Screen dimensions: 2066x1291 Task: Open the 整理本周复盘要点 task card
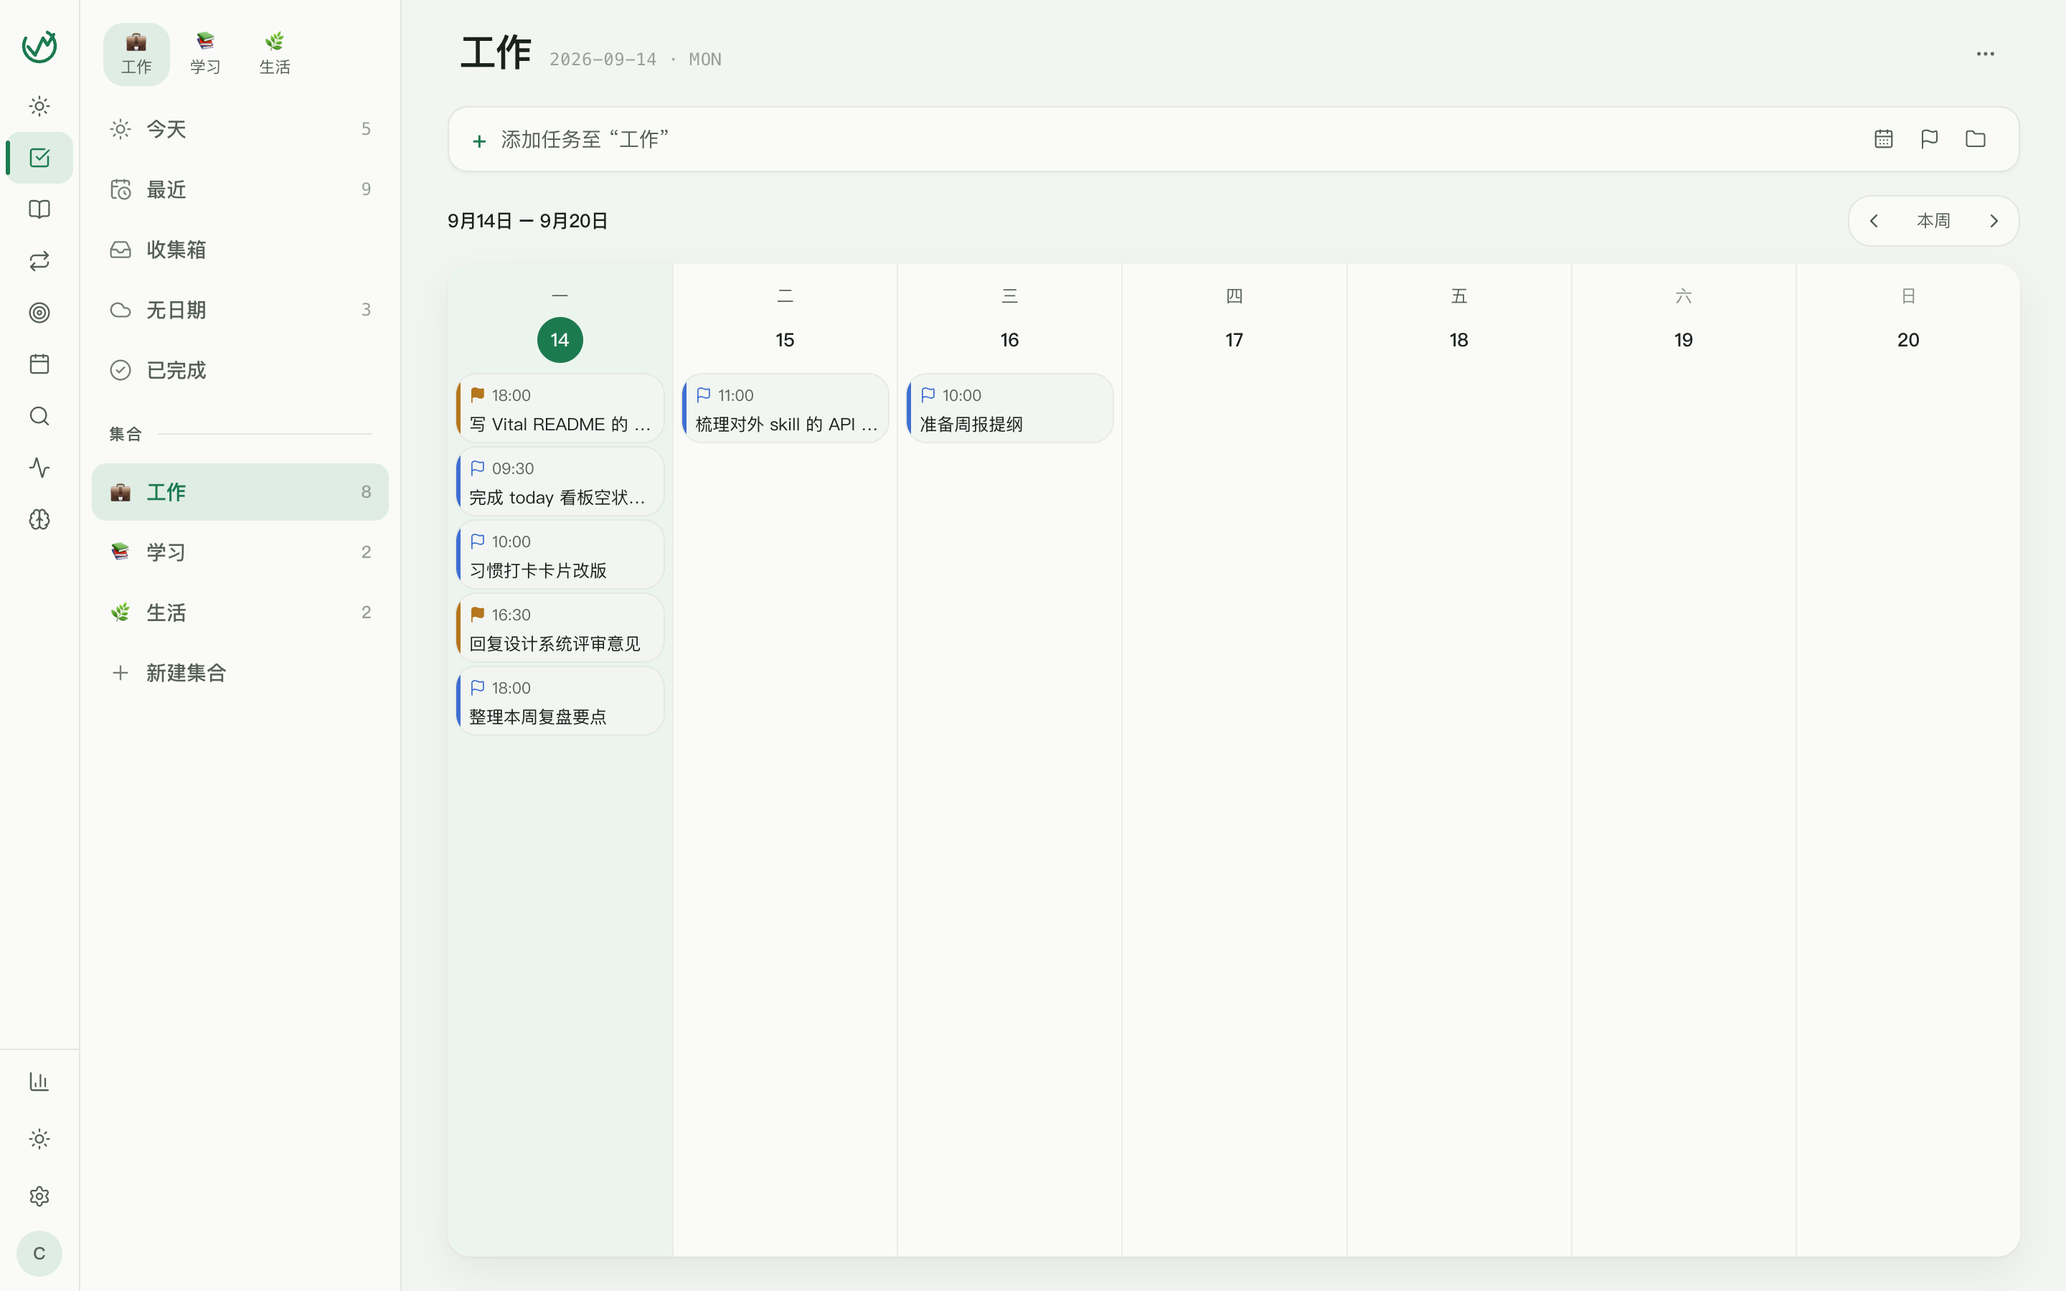(x=560, y=701)
